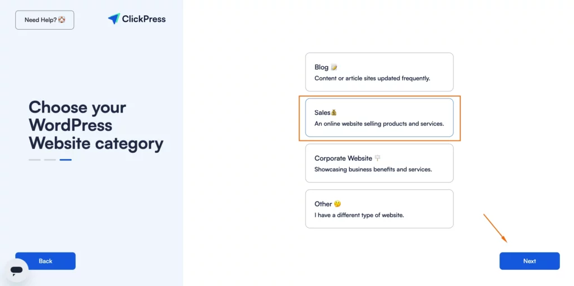Click the memo emoji beside Blog

334,67
